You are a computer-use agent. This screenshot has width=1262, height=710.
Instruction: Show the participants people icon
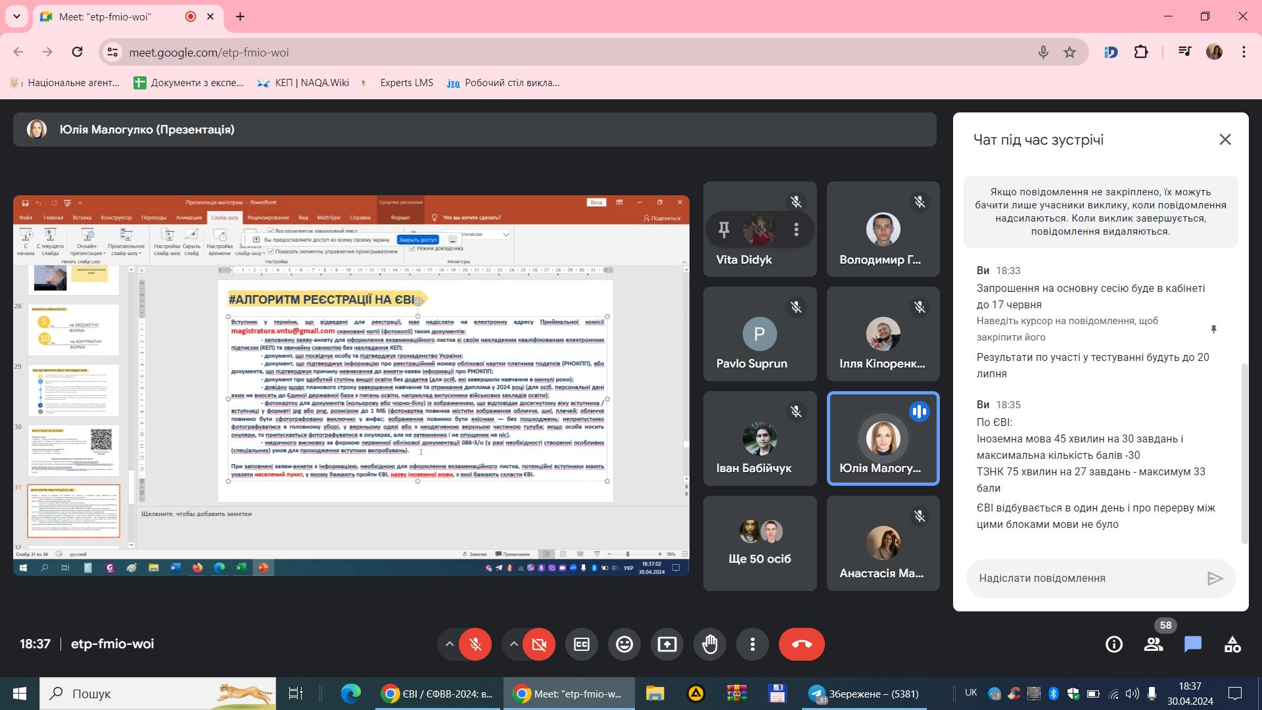pos(1154,644)
